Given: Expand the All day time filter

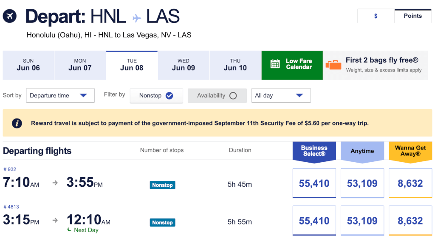Looking at the screenshot, I should point(281,96).
